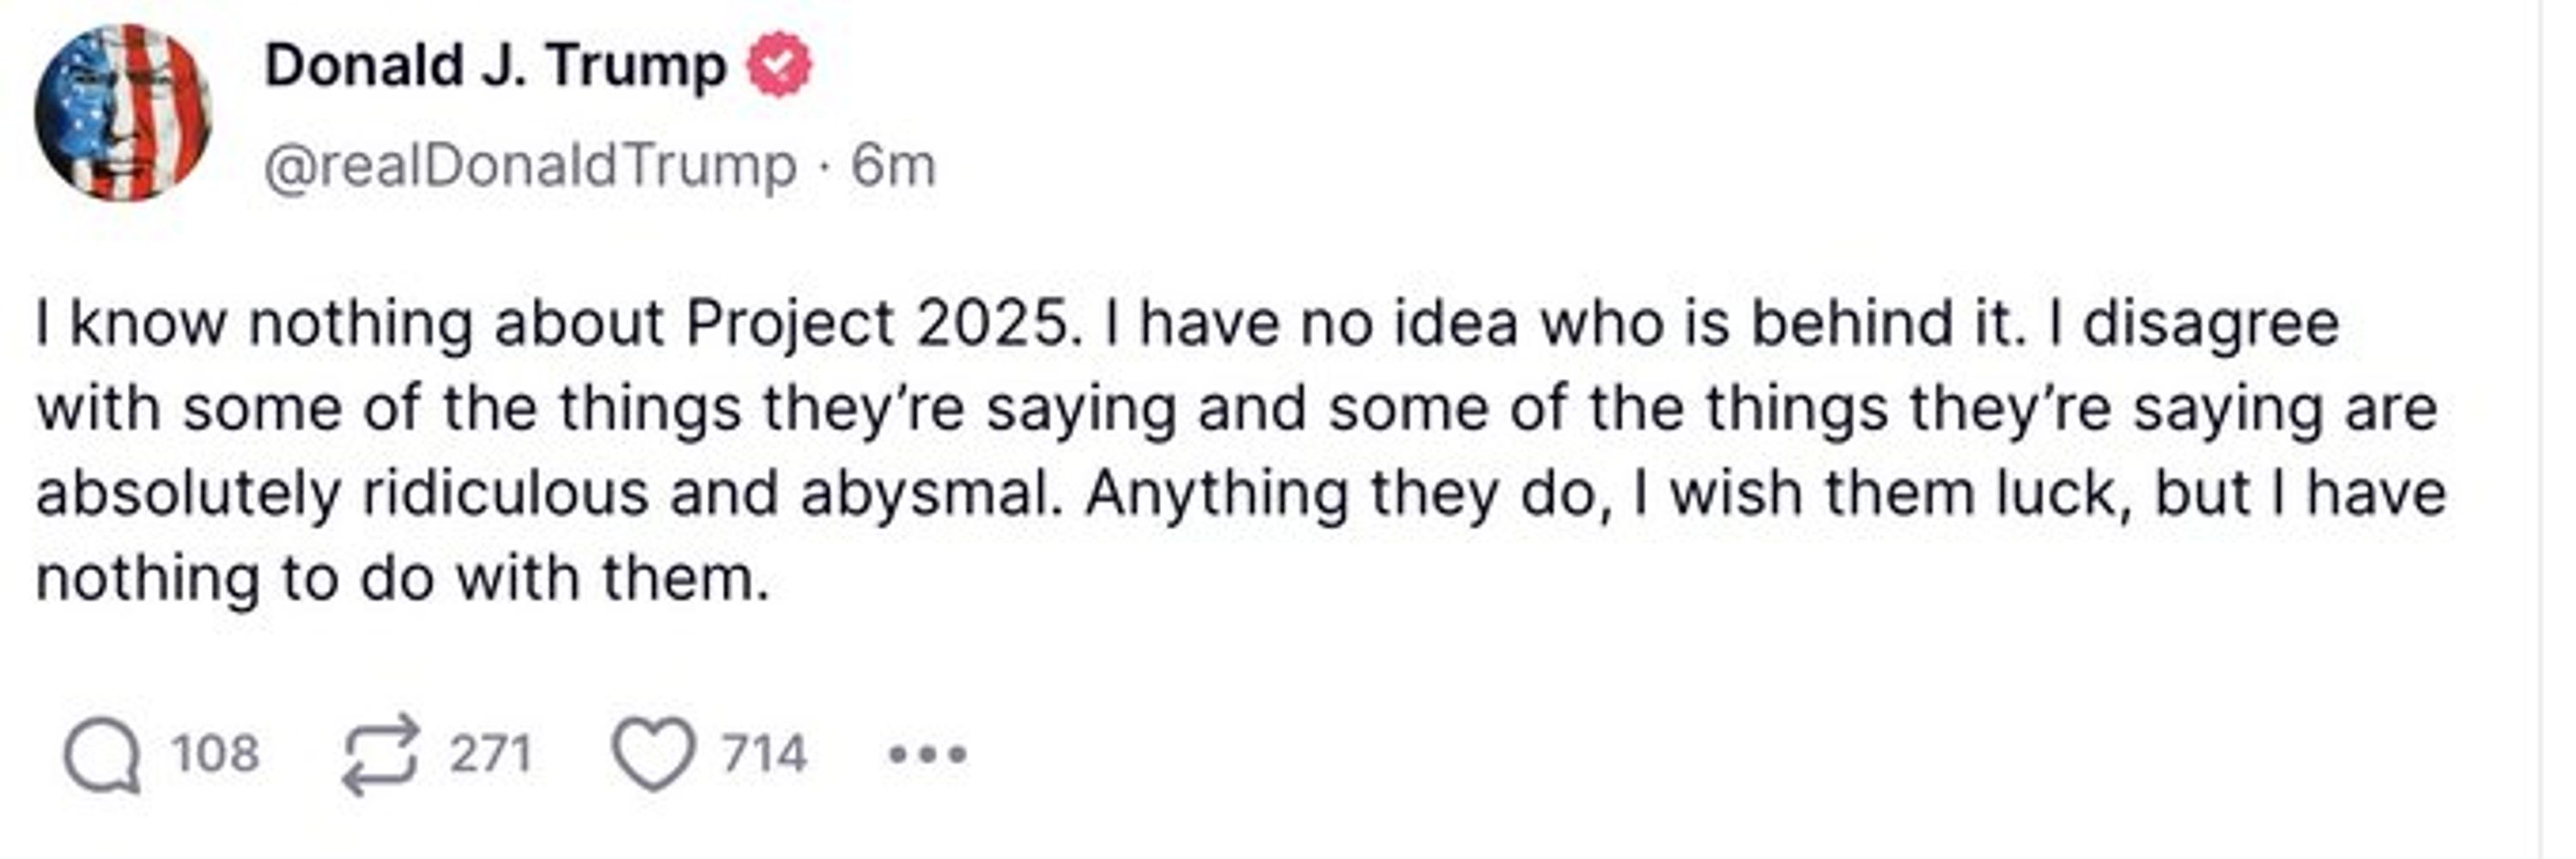
Task: Open the flag-painted profile avatar
Action: tap(123, 112)
